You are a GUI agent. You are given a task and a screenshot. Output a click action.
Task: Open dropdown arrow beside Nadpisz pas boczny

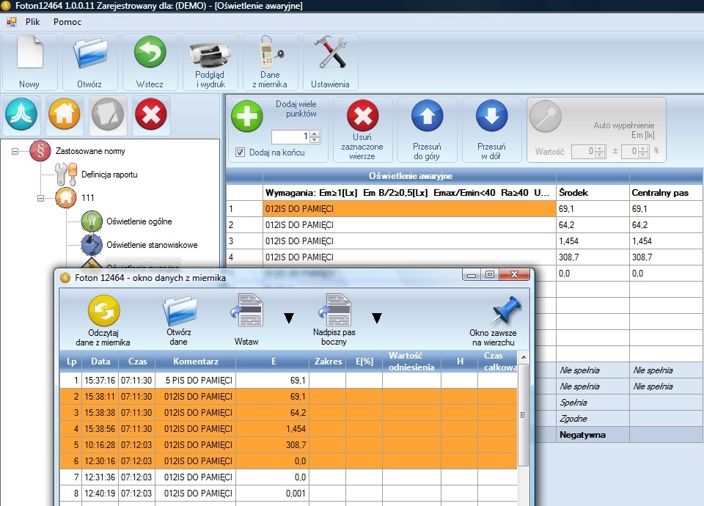click(376, 318)
